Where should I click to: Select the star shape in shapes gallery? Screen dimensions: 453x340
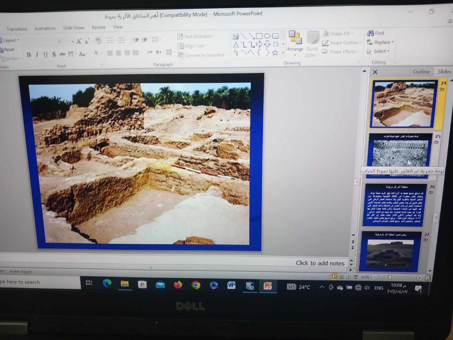275,53
